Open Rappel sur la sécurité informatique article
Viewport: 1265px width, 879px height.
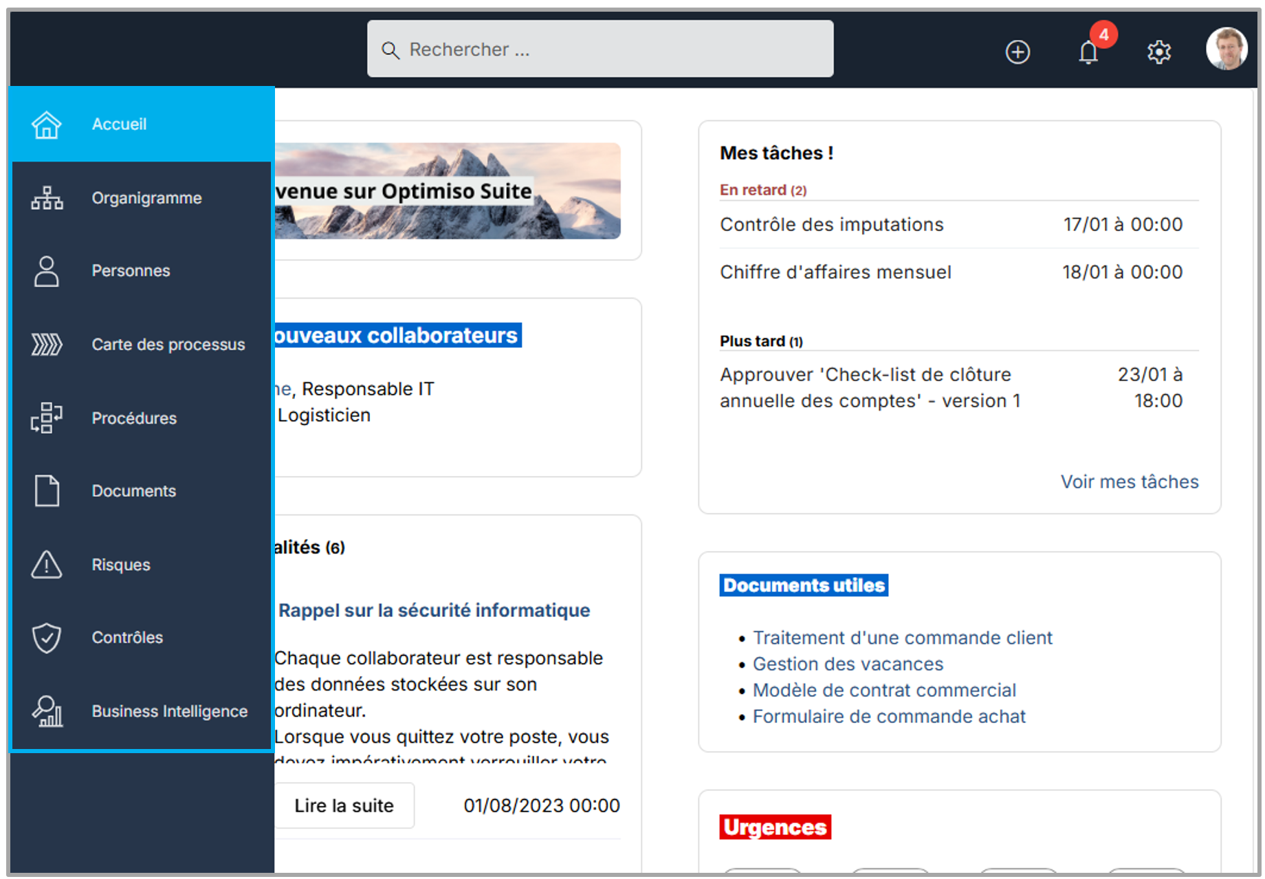(434, 610)
